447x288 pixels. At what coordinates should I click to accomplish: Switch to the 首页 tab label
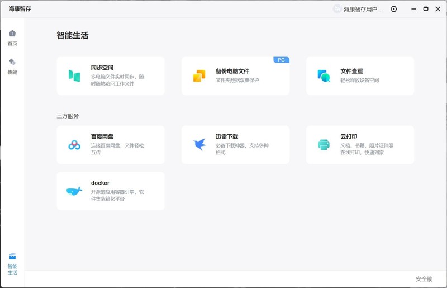click(12, 44)
